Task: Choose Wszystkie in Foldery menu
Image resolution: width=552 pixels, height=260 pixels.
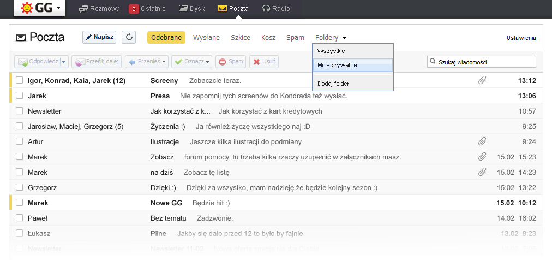Action: click(x=353, y=51)
